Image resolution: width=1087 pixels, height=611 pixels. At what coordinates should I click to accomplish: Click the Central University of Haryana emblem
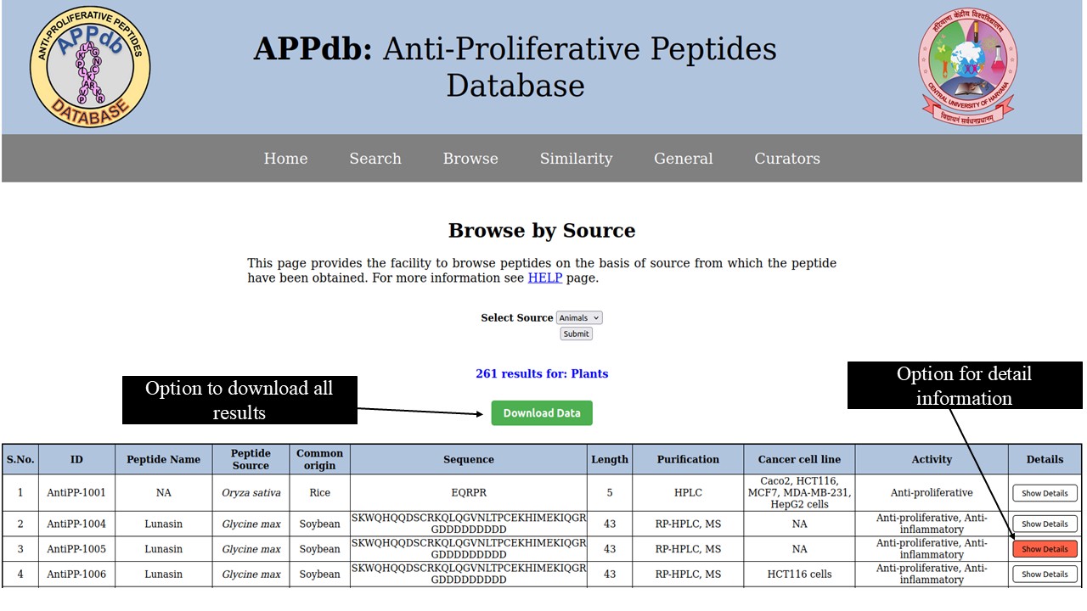click(x=967, y=66)
